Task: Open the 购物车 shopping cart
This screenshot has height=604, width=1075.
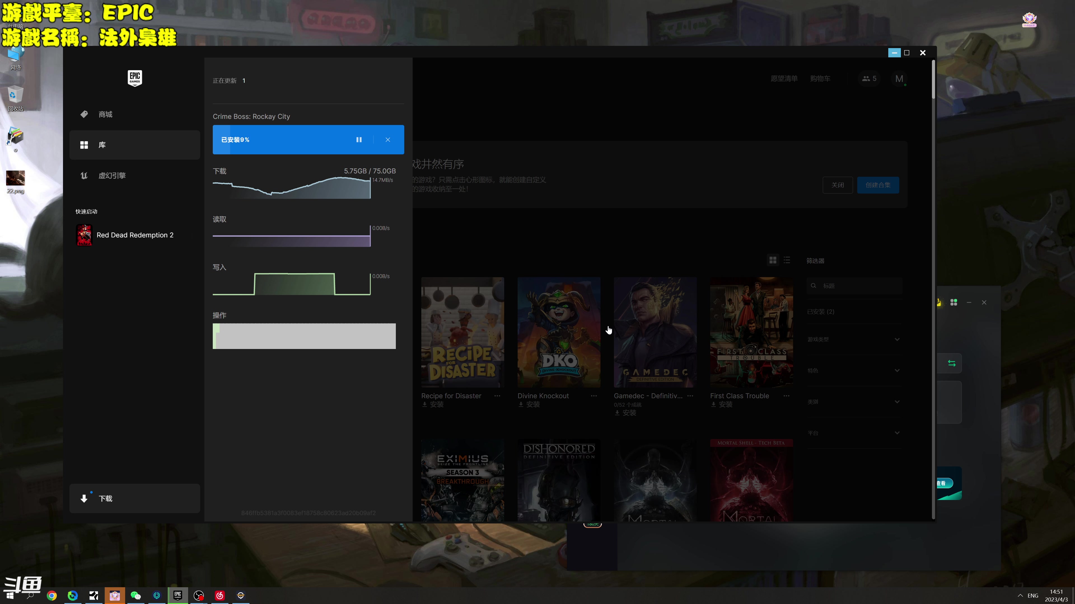Action: (820, 78)
